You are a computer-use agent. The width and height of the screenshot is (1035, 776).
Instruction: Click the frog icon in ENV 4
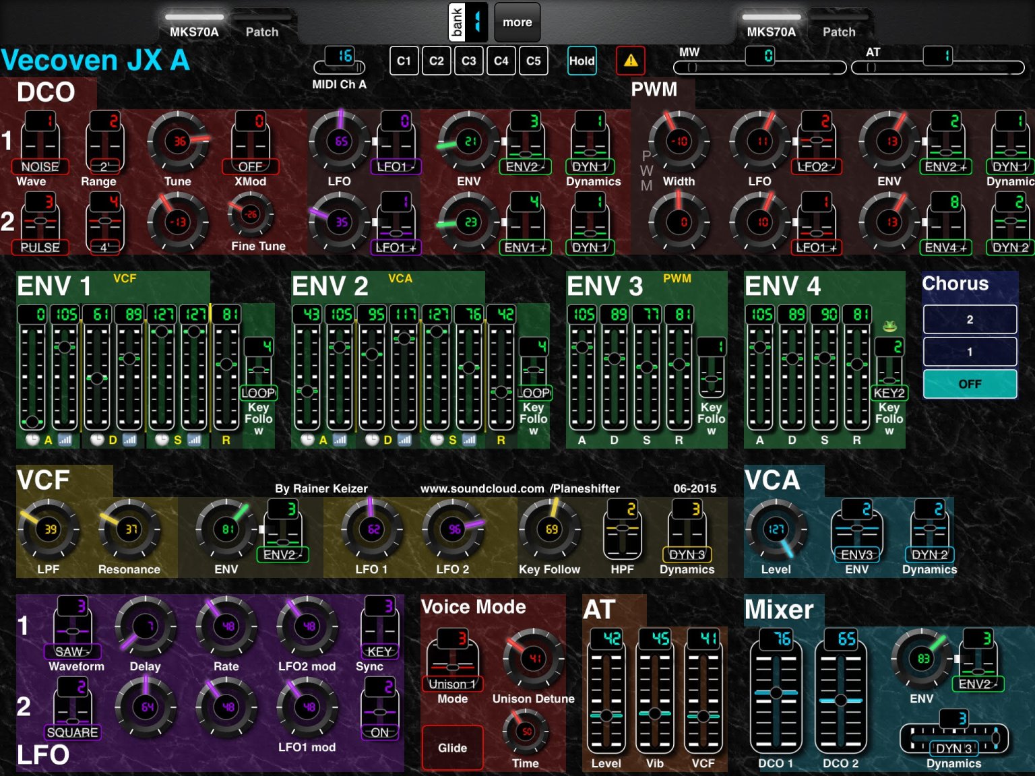889,327
